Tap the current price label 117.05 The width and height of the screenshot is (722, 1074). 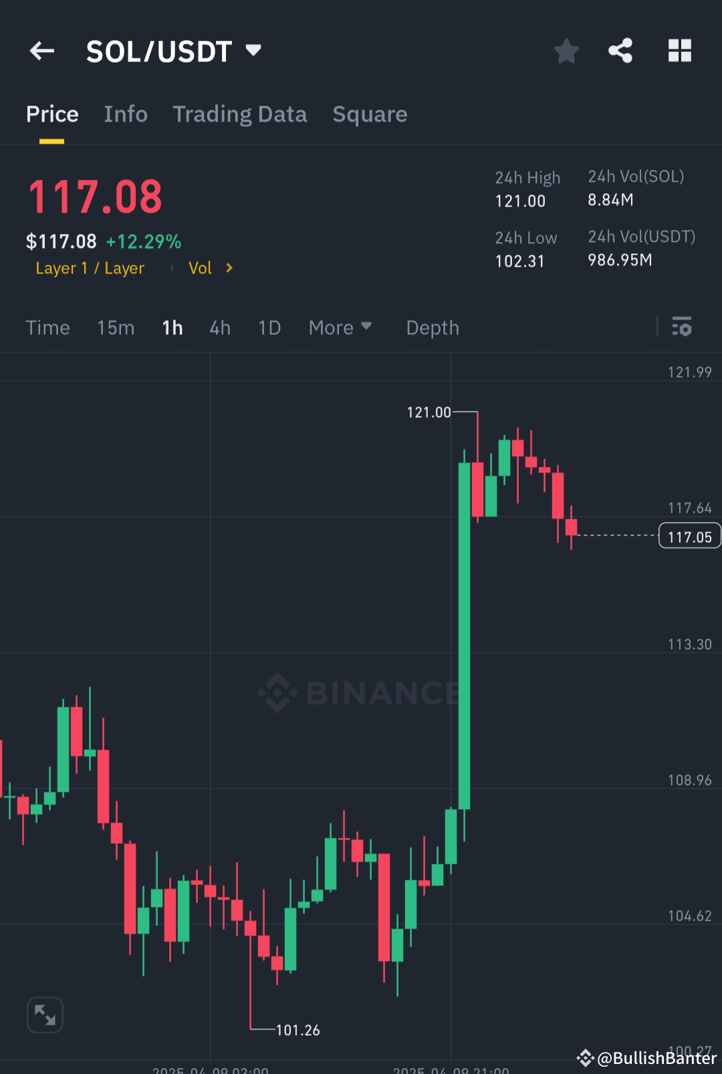[x=689, y=535]
